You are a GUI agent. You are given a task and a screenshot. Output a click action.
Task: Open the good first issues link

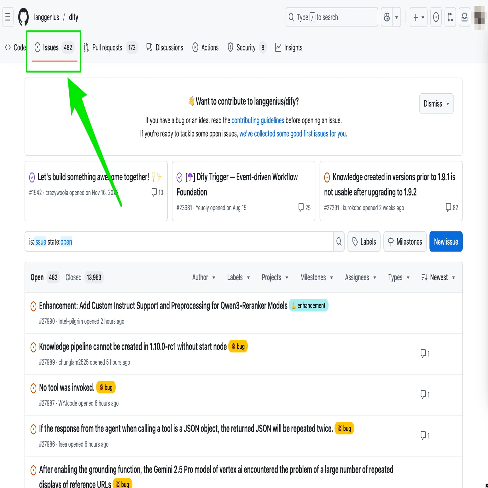(293, 134)
